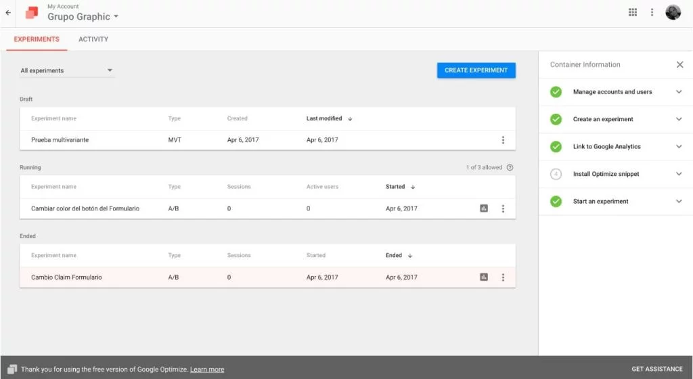The height and width of the screenshot is (379, 693).
Task: Click the Running table Sessions column header
Action: pos(239,187)
